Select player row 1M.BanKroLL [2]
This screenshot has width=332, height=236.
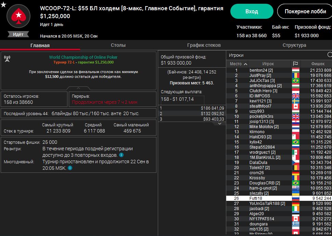point(279,157)
